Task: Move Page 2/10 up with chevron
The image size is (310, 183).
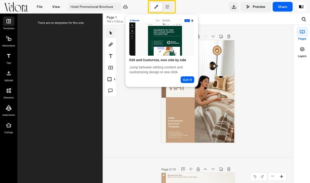Action: click(205, 169)
